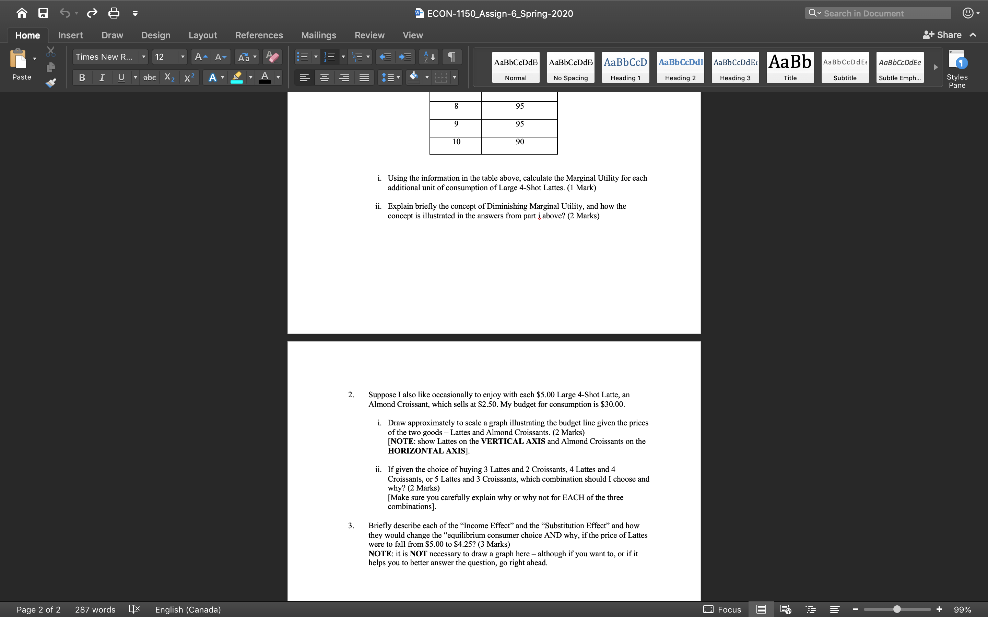The height and width of the screenshot is (617, 988).
Task: Select the Home tab in ribbon
Action: coord(26,35)
